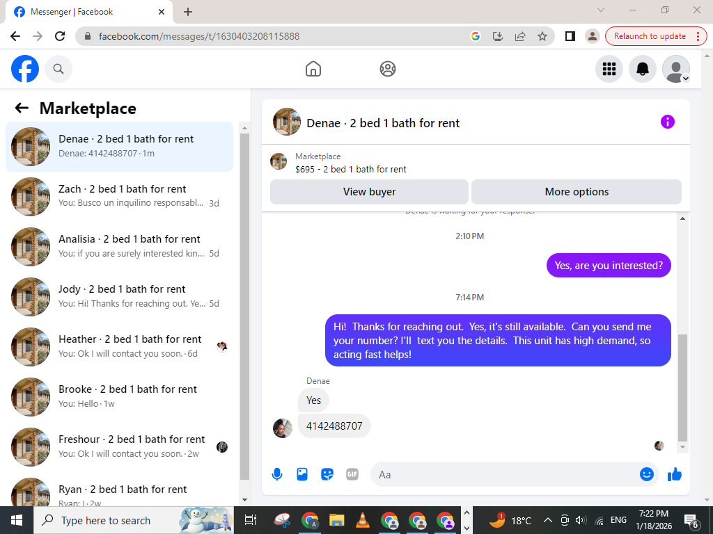
Task: Click View buyer button
Action: tap(369, 192)
